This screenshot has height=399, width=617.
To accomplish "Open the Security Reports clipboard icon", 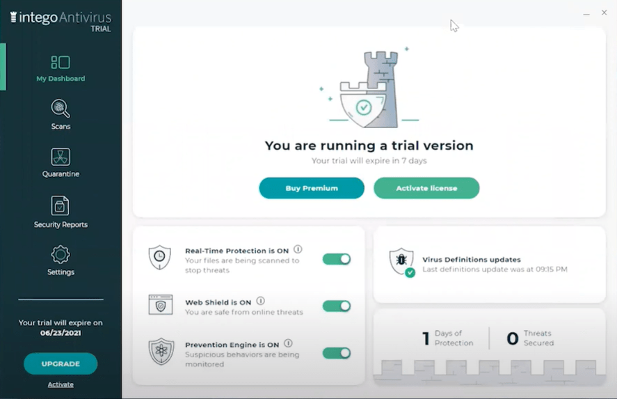I will click(61, 205).
